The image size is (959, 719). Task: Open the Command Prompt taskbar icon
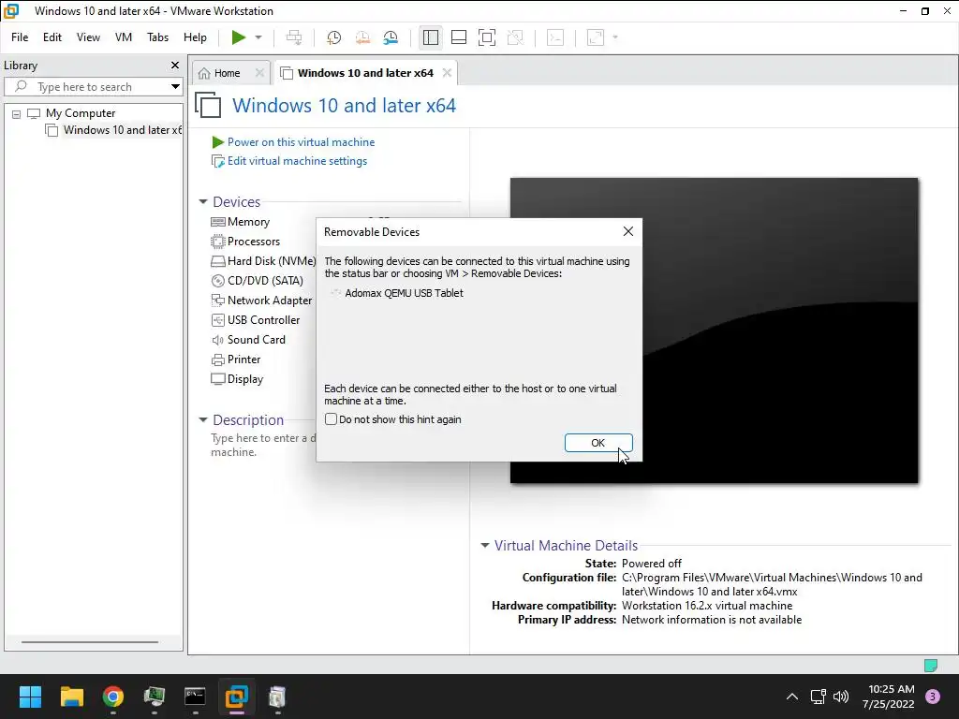(x=195, y=697)
